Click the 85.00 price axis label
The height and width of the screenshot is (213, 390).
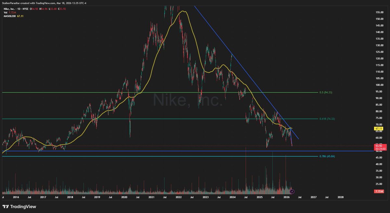click(378, 105)
